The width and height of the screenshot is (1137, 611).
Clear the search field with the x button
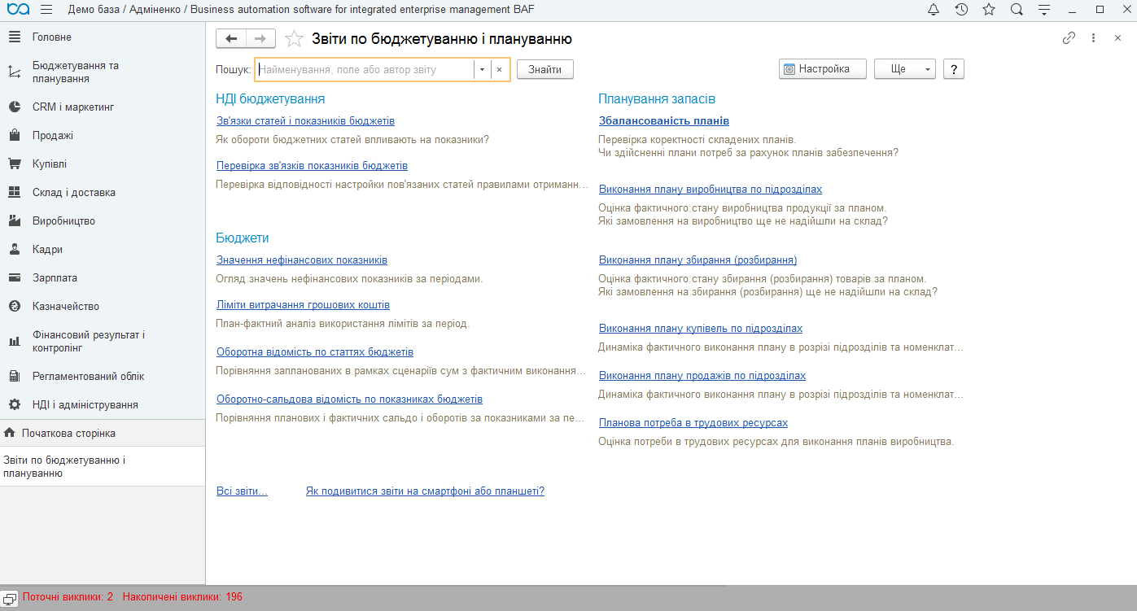(499, 70)
